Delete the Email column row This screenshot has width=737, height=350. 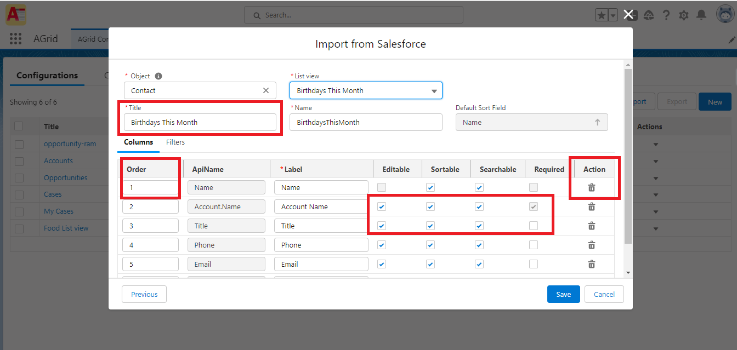click(591, 264)
